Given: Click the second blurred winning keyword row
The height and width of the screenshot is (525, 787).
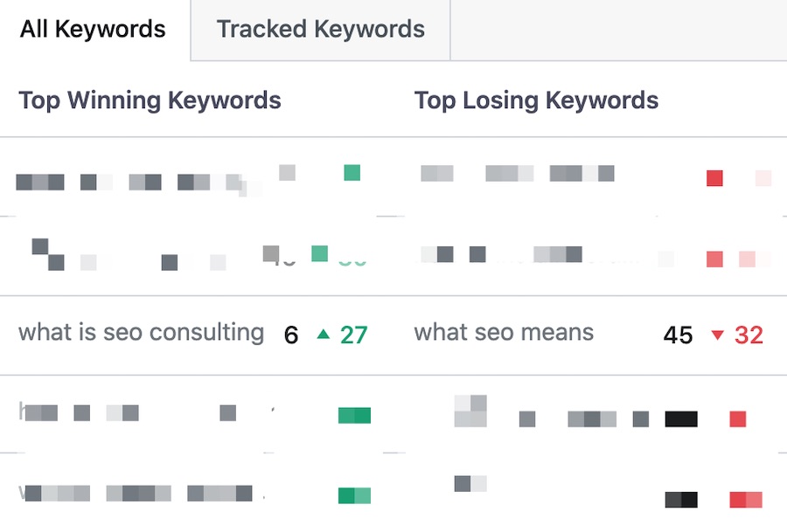Looking at the screenshot, I should tap(196, 256).
